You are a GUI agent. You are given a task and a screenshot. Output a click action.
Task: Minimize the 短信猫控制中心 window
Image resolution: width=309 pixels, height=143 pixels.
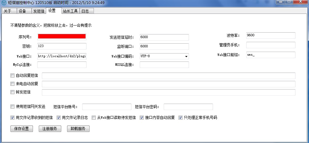(x=281, y=2)
